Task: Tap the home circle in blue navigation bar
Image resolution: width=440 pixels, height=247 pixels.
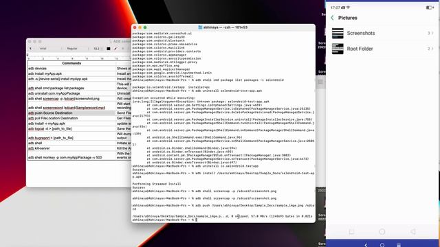Action: 382,245
